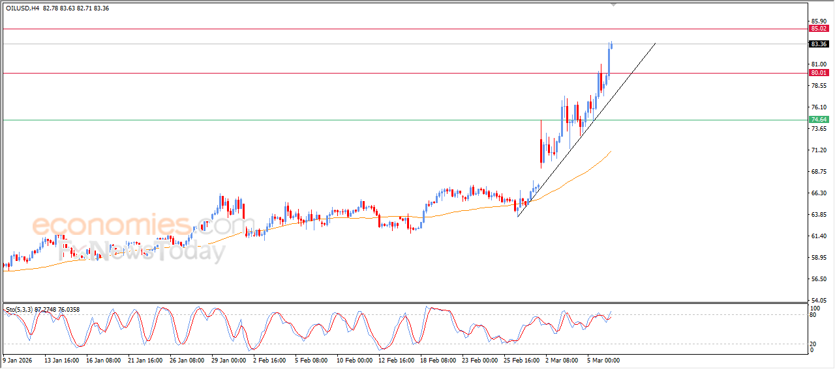Click the 2 Feb 16:00 date label
The image size is (835, 369).
[x=270, y=359]
